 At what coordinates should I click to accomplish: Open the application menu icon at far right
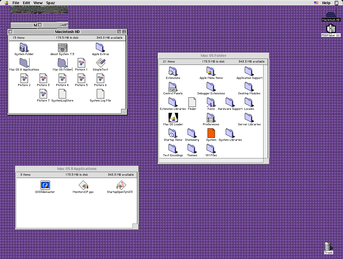click(336, 3)
